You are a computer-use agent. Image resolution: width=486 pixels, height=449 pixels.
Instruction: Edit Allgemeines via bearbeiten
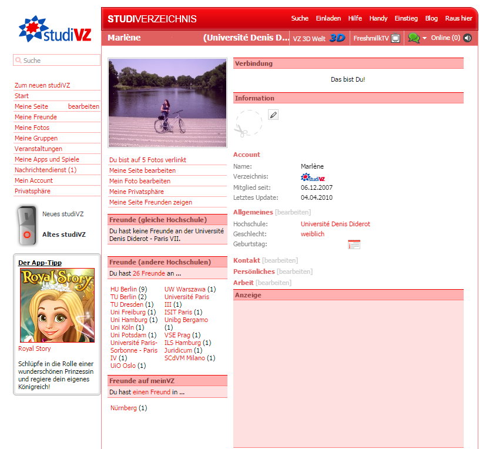coord(293,212)
